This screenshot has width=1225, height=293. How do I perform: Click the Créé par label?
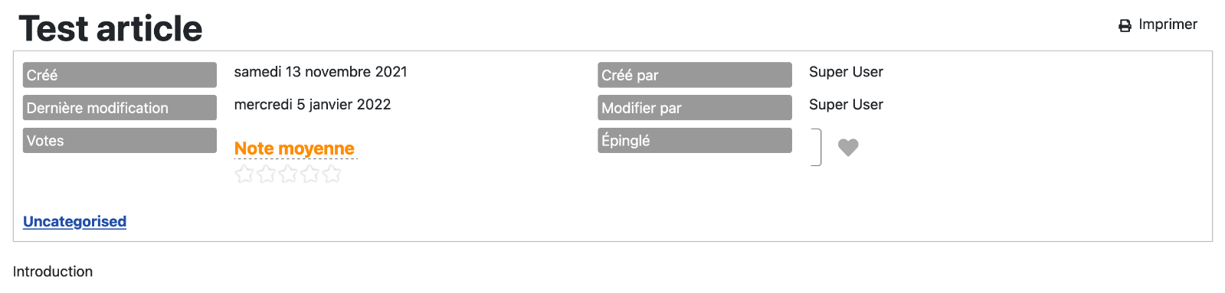695,75
